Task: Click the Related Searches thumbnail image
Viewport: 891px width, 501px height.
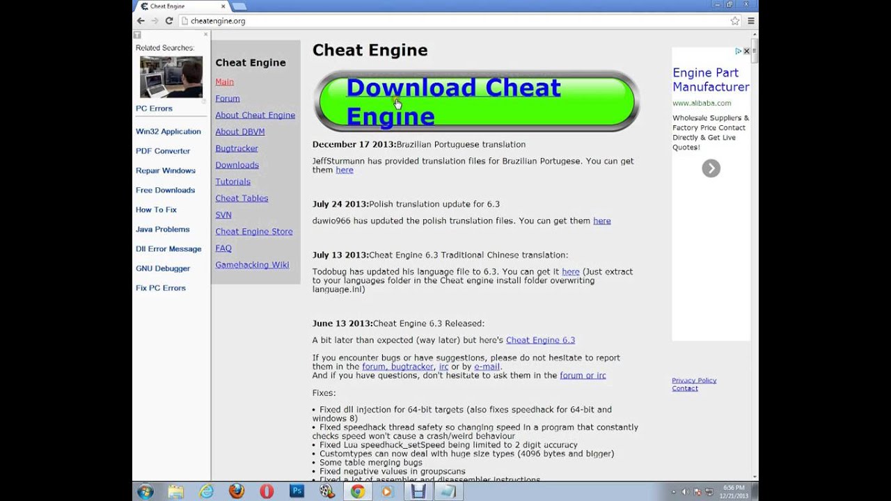Action: pyautogui.click(x=171, y=77)
